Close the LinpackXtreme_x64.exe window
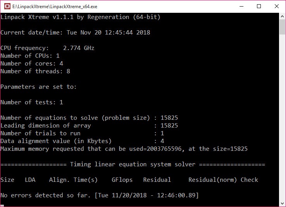The width and height of the screenshot is (286, 207). coord(276,6)
